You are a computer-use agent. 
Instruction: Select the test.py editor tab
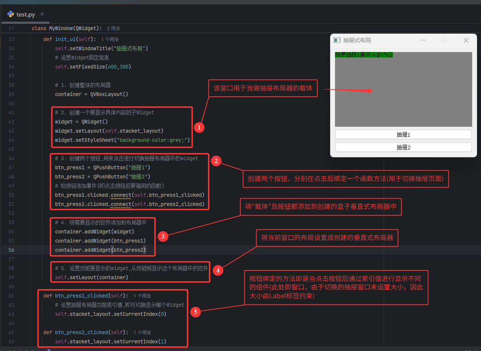tap(25, 14)
